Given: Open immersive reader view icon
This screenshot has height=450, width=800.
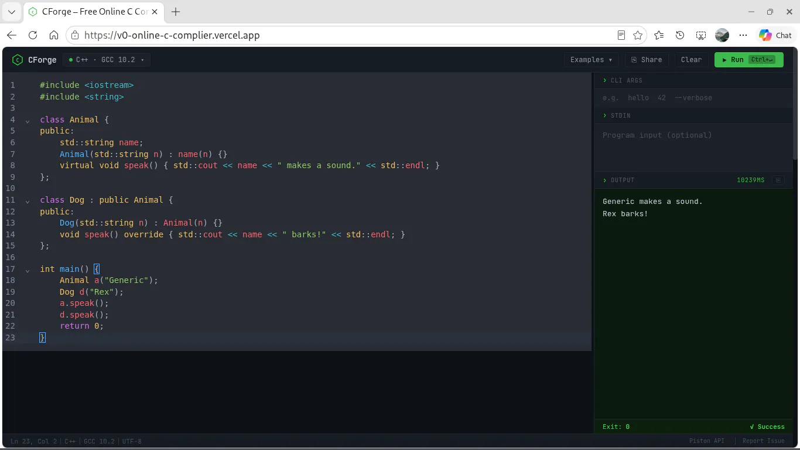Looking at the screenshot, I should (x=621, y=35).
